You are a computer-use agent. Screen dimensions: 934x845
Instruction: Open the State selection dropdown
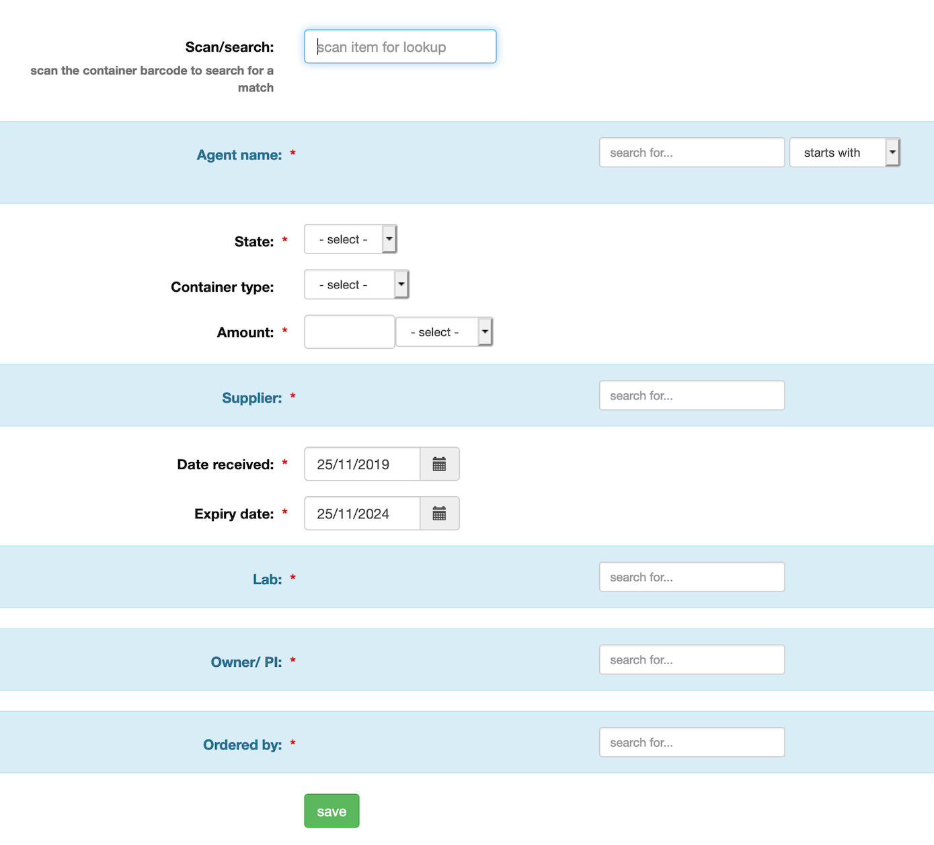[x=389, y=239]
